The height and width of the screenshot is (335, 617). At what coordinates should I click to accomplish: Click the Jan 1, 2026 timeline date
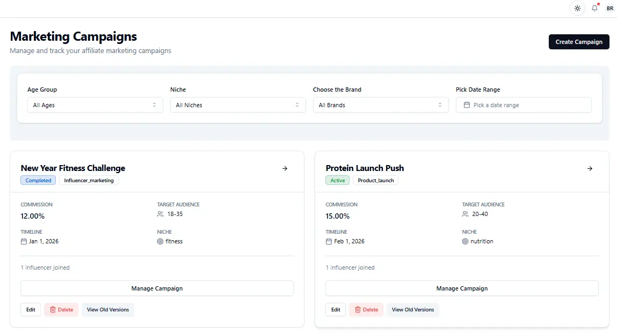[43, 241]
